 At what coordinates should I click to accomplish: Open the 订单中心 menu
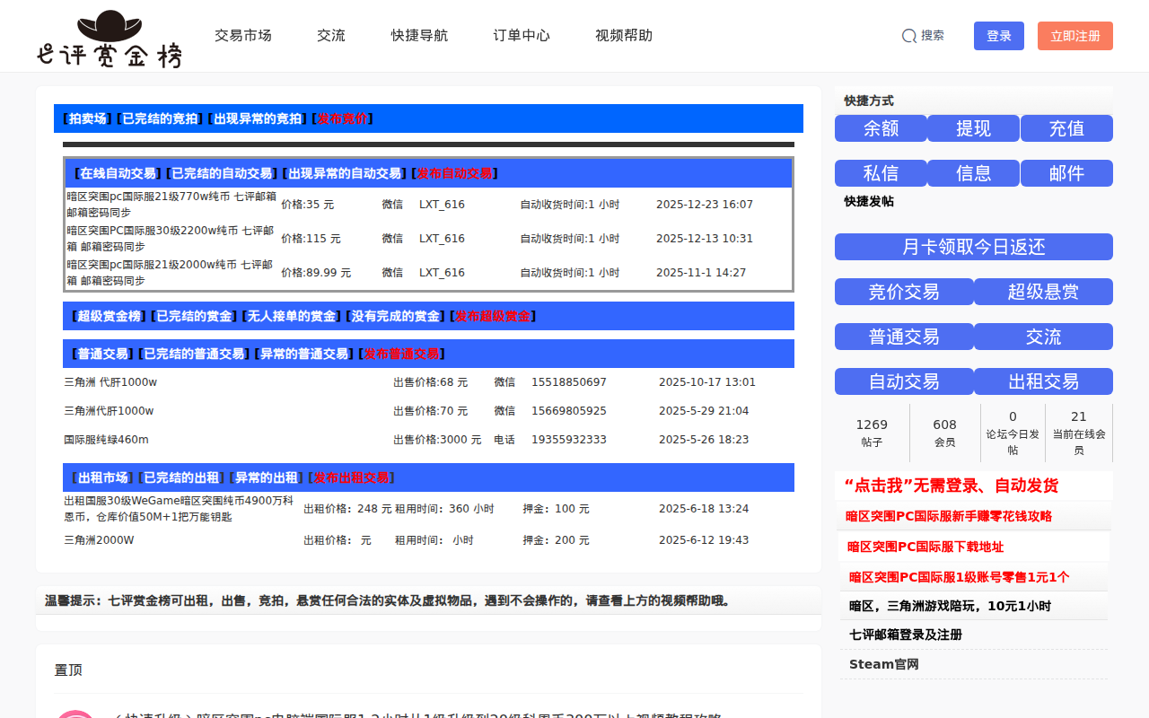tap(521, 35)
